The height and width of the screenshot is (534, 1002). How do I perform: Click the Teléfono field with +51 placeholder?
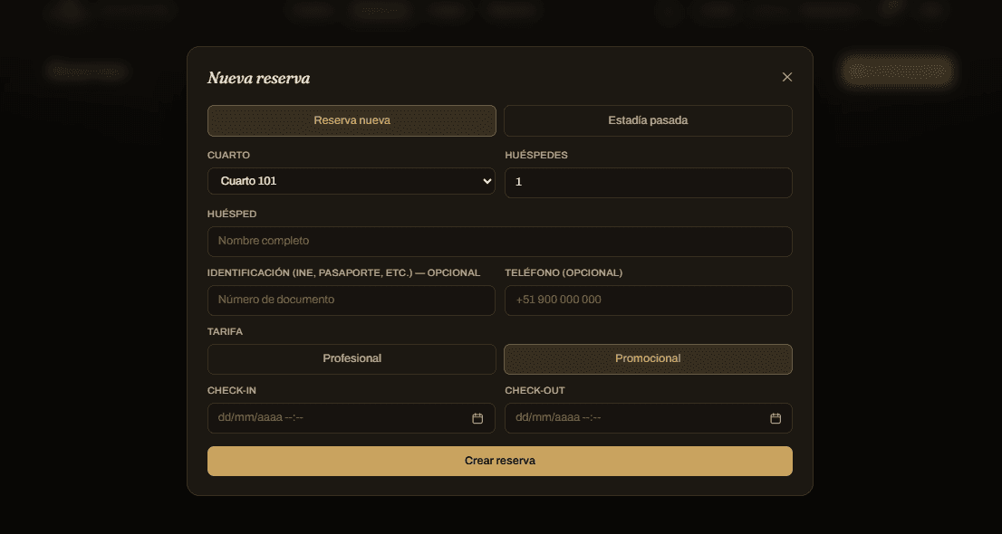(649, 300)
